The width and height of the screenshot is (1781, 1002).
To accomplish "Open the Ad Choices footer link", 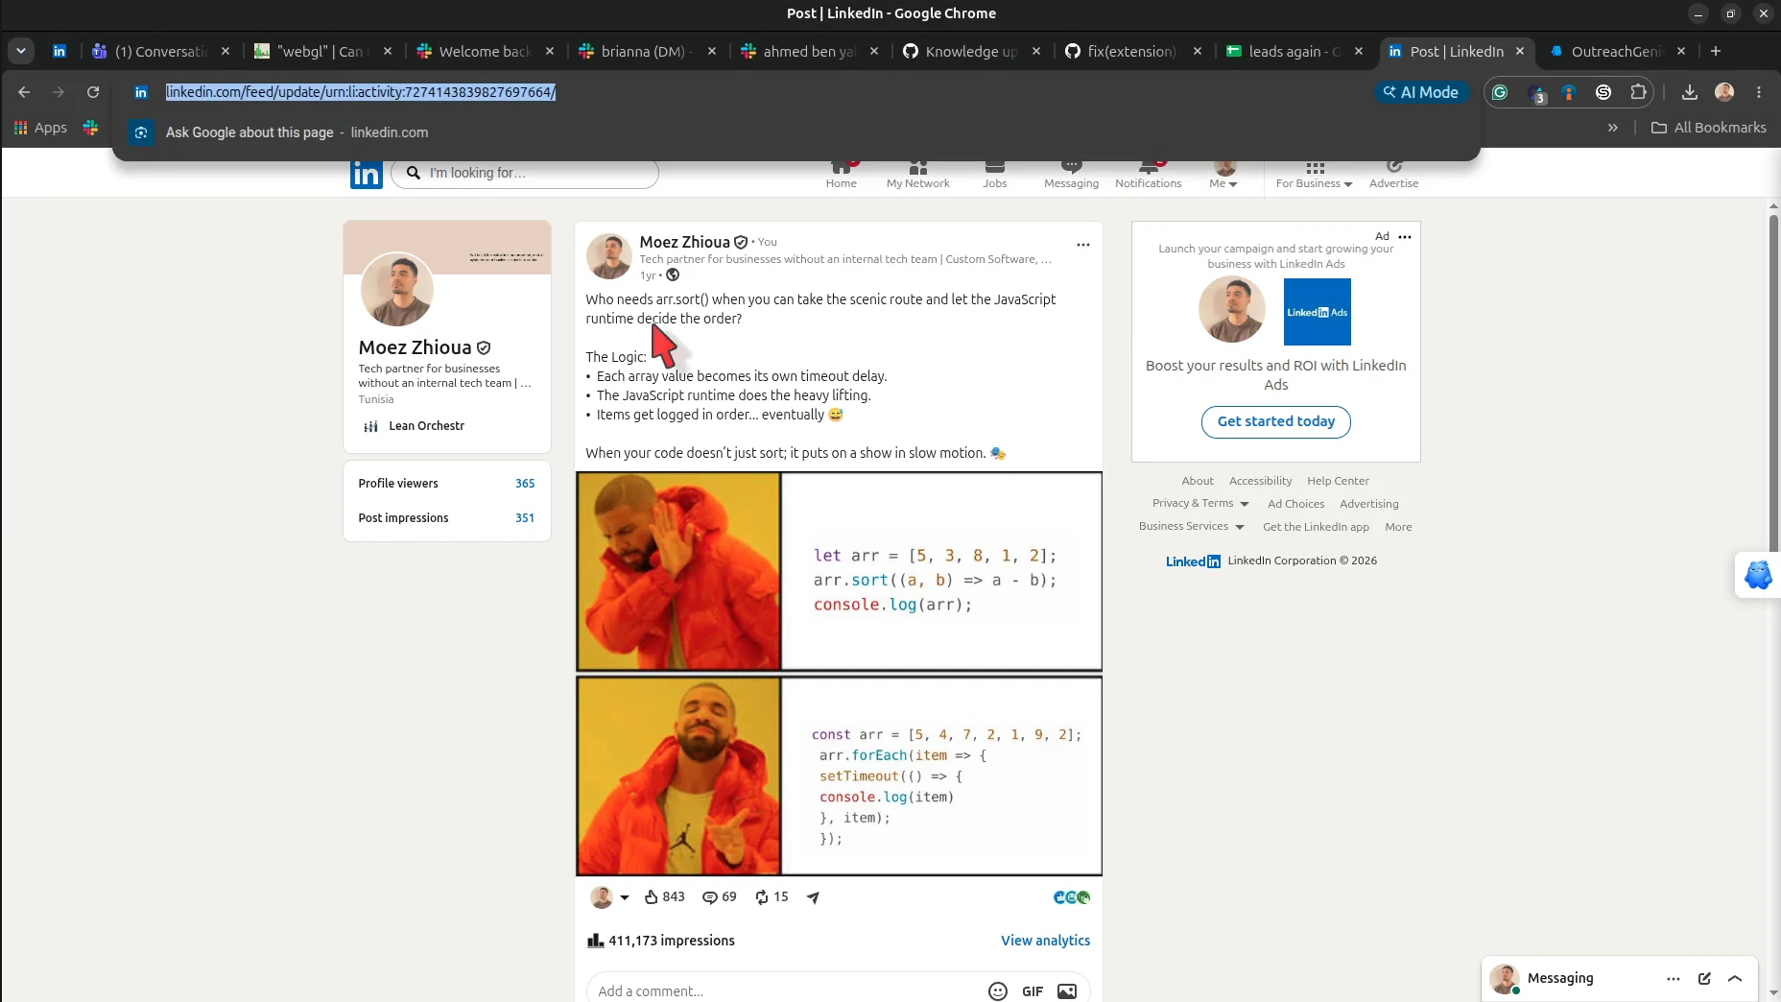I will click(1295, 504).
